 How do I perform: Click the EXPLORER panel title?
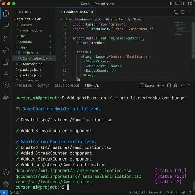[24, 12]
